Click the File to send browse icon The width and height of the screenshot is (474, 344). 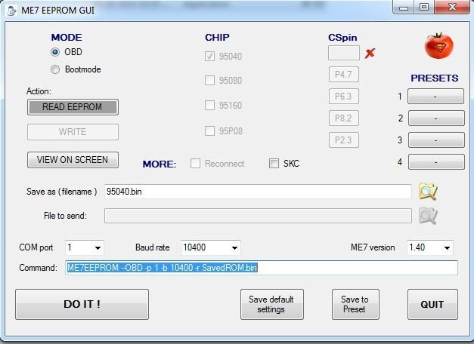tap(428, 217)
